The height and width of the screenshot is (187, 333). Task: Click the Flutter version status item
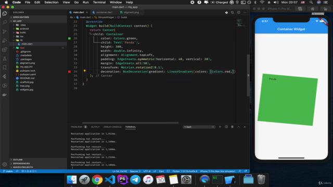[185, 171]
